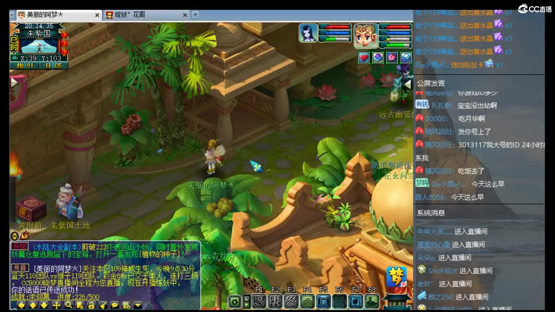Click the 指引 guide button
Viewport: 555px width, 312px height.
point(24,65)
